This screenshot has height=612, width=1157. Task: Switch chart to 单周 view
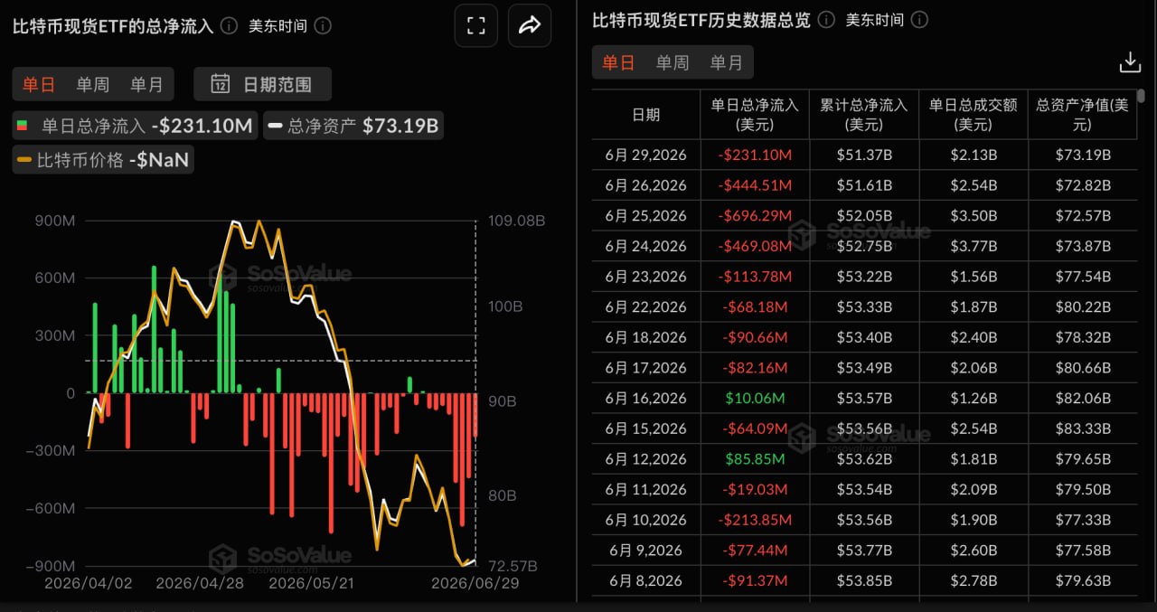92,84
